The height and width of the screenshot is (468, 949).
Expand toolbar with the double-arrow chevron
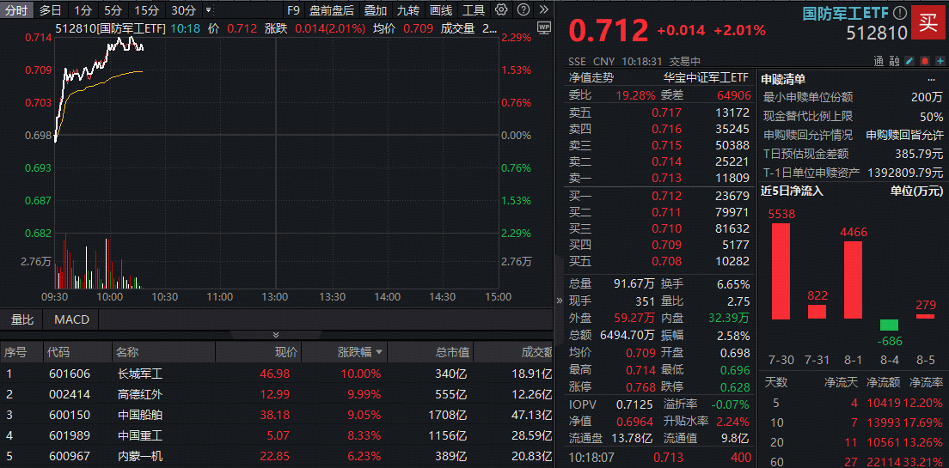[543, 10]
